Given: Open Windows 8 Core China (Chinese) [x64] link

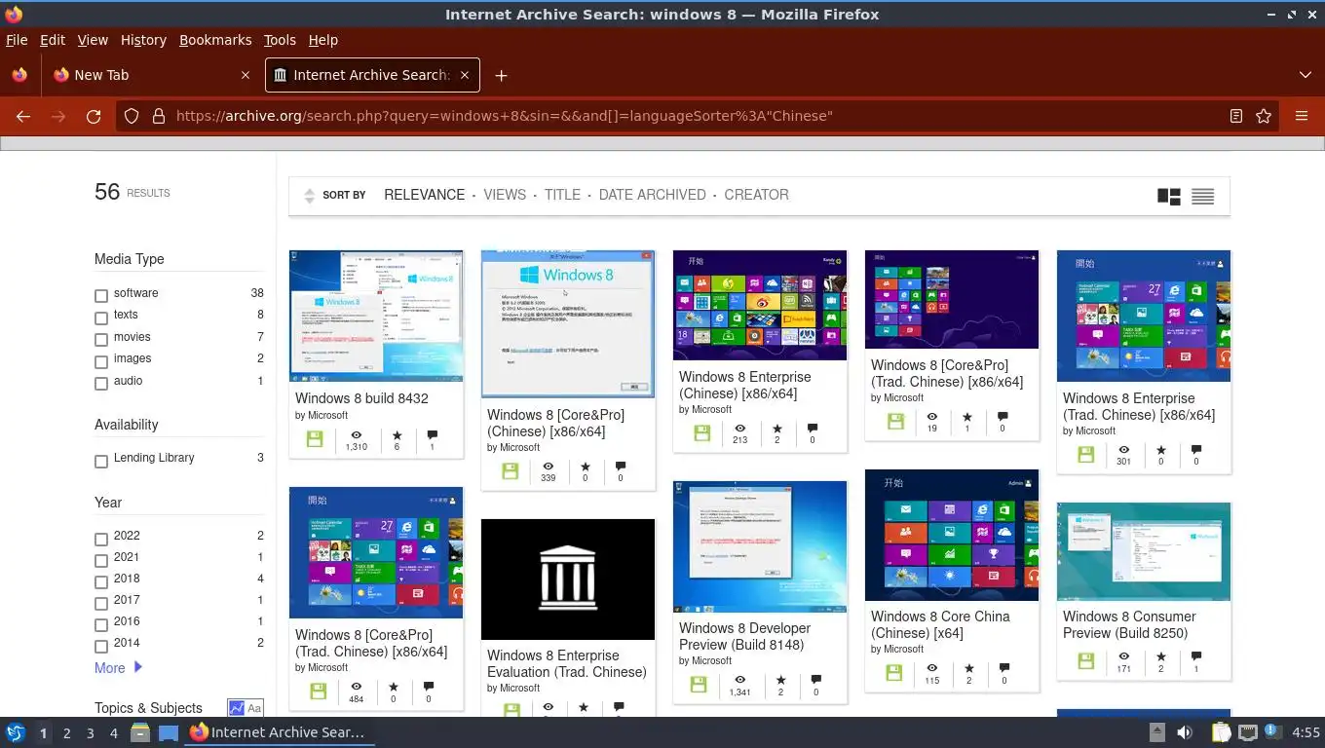Looking at the screenshot, I should point(940,625).
